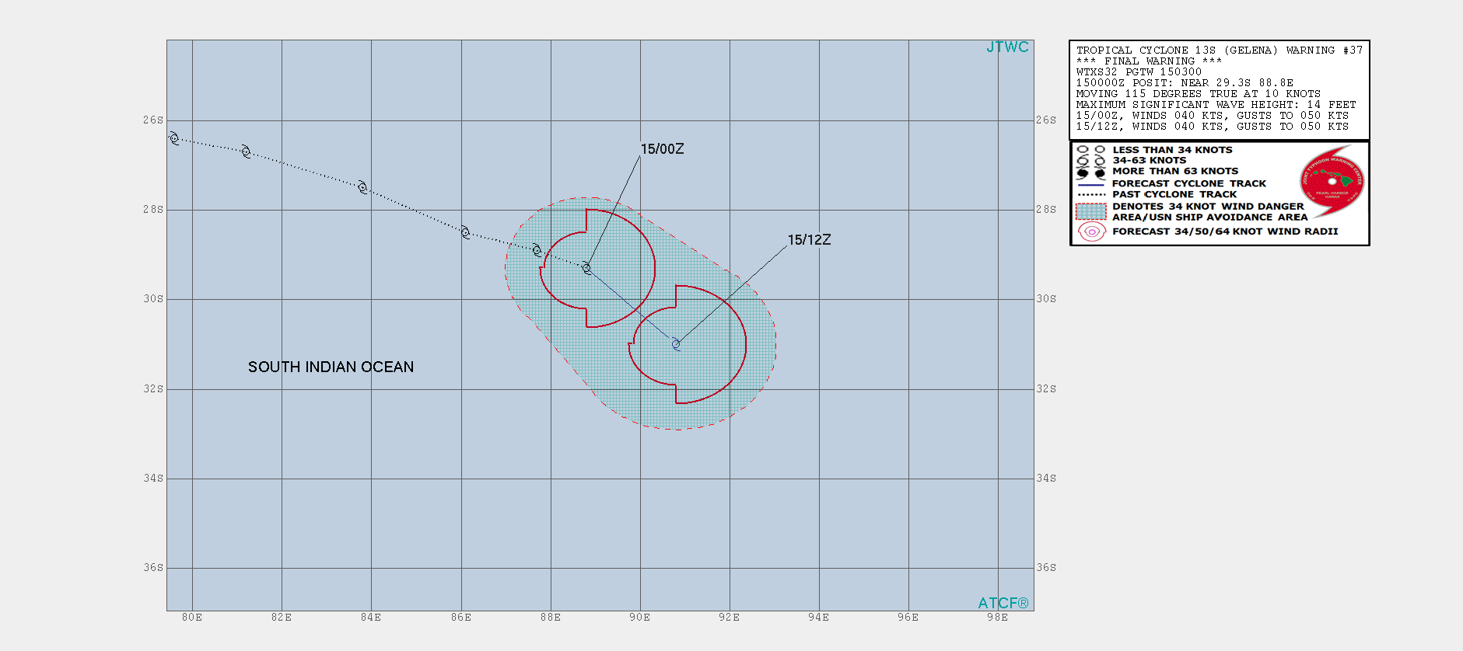Screen dimensions: 1463x651
Task: Click the FORECAST CYCLONE TRACK legend entry
Action: [1189, 184]
